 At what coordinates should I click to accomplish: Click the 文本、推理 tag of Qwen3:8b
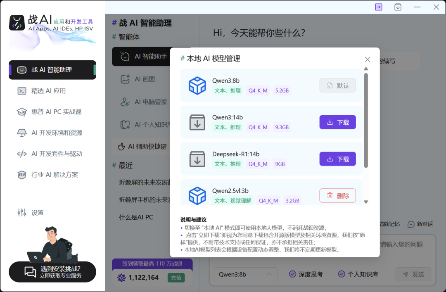click(x=228, y=90)
